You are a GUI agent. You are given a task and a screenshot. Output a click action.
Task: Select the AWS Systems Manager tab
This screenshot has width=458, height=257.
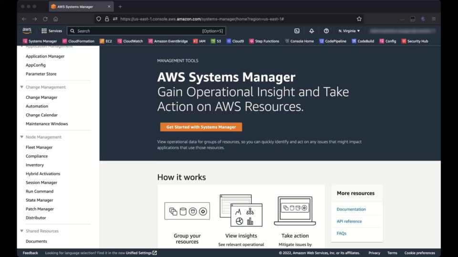click(81, 6)
